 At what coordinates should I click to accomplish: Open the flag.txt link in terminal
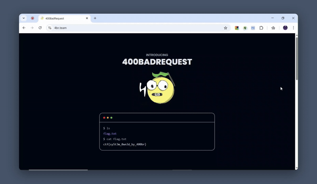coord(110,133)
